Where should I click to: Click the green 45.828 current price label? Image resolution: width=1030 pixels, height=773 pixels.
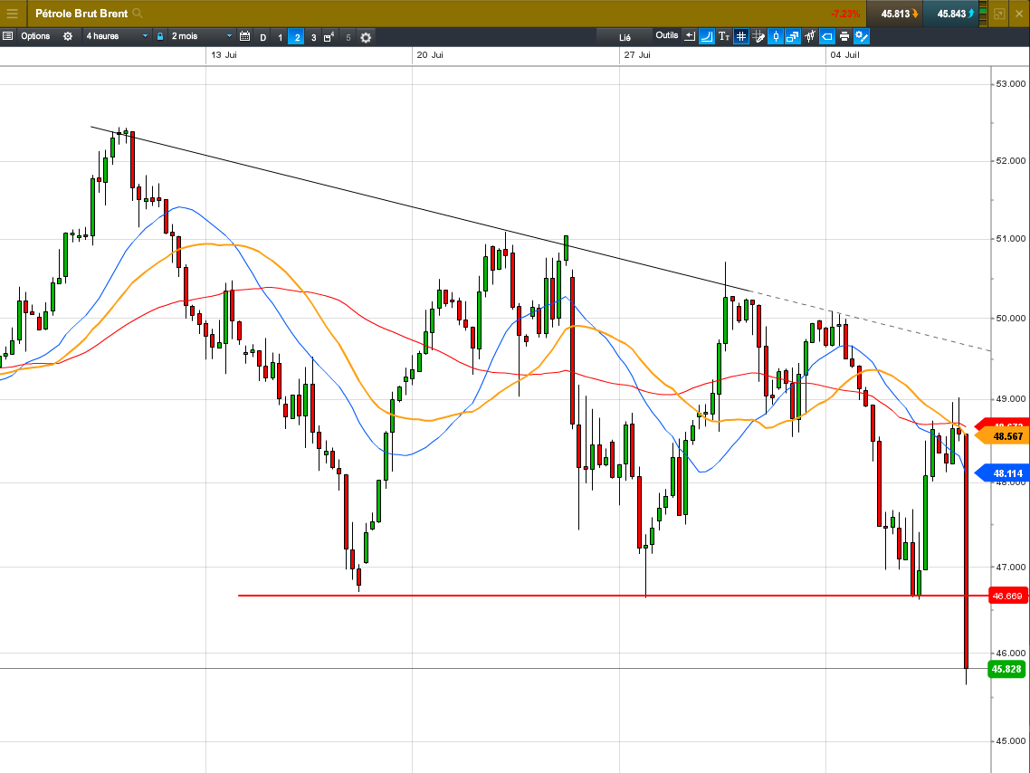[1006, 669]
